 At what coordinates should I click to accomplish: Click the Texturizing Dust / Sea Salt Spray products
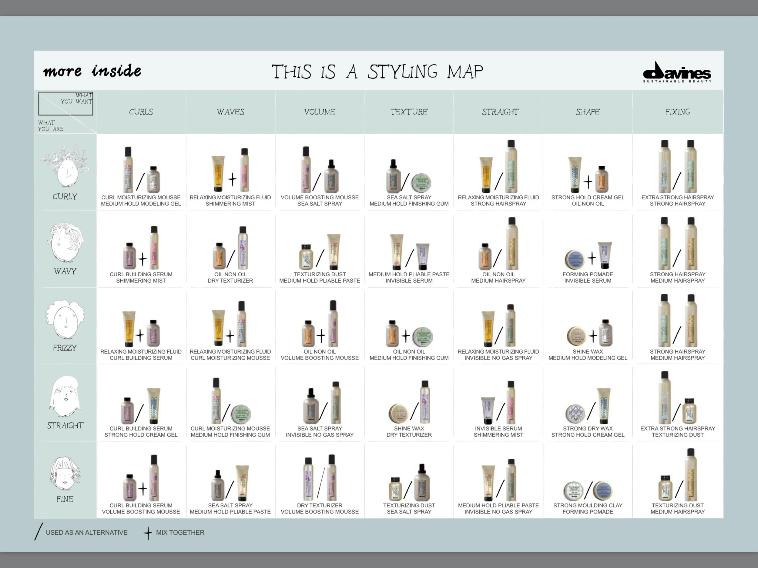tap(409, 482)
